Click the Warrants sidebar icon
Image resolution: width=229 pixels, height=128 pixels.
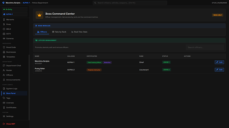click(4, 20)
